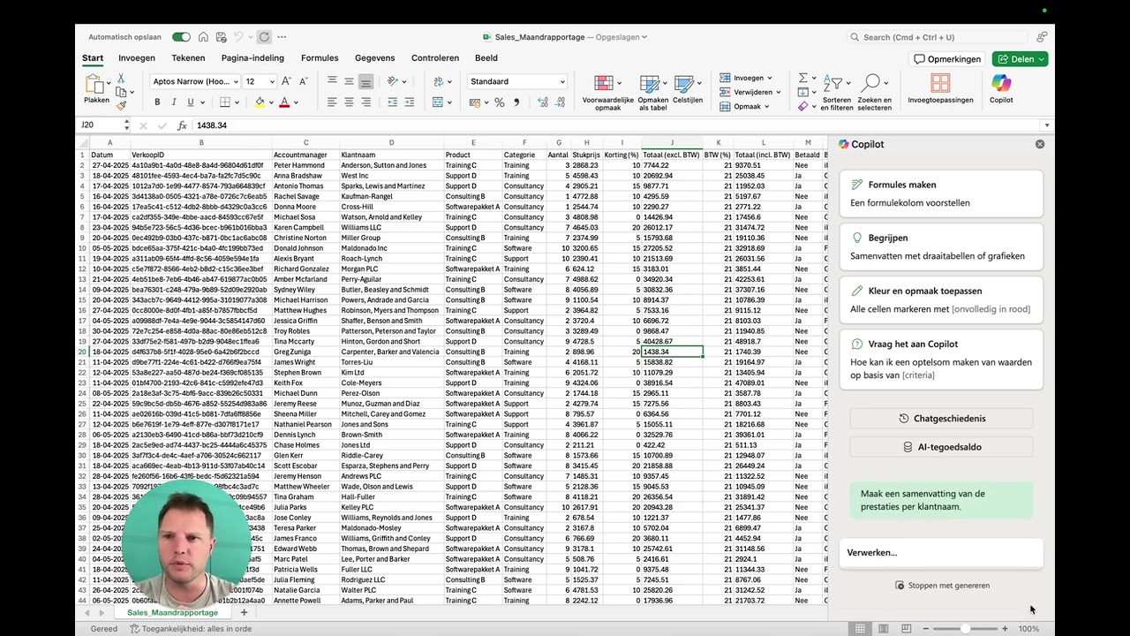
Task: Toggle bottom vertical alignment
Action: [x=365, y=81]
